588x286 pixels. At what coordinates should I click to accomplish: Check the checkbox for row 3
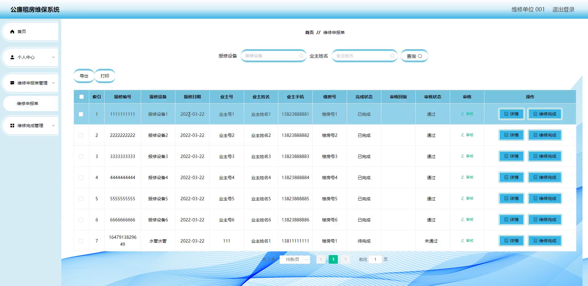81,156
